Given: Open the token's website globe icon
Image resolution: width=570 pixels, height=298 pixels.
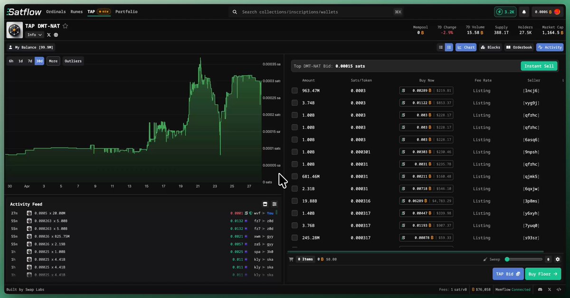Looking at the screenshot, I should (56, 35).
